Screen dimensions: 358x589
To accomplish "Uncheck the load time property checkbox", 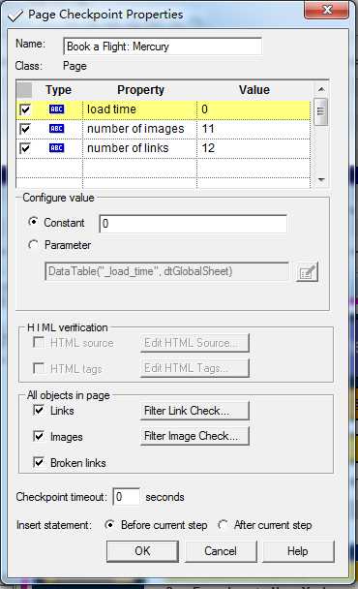I will click(25, 109).
